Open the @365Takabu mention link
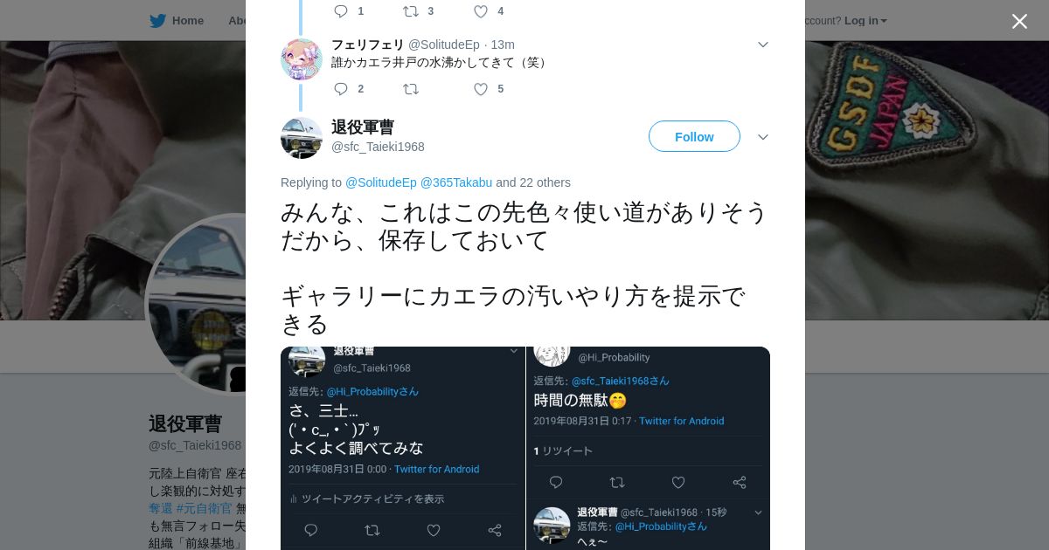 [456, 182]
